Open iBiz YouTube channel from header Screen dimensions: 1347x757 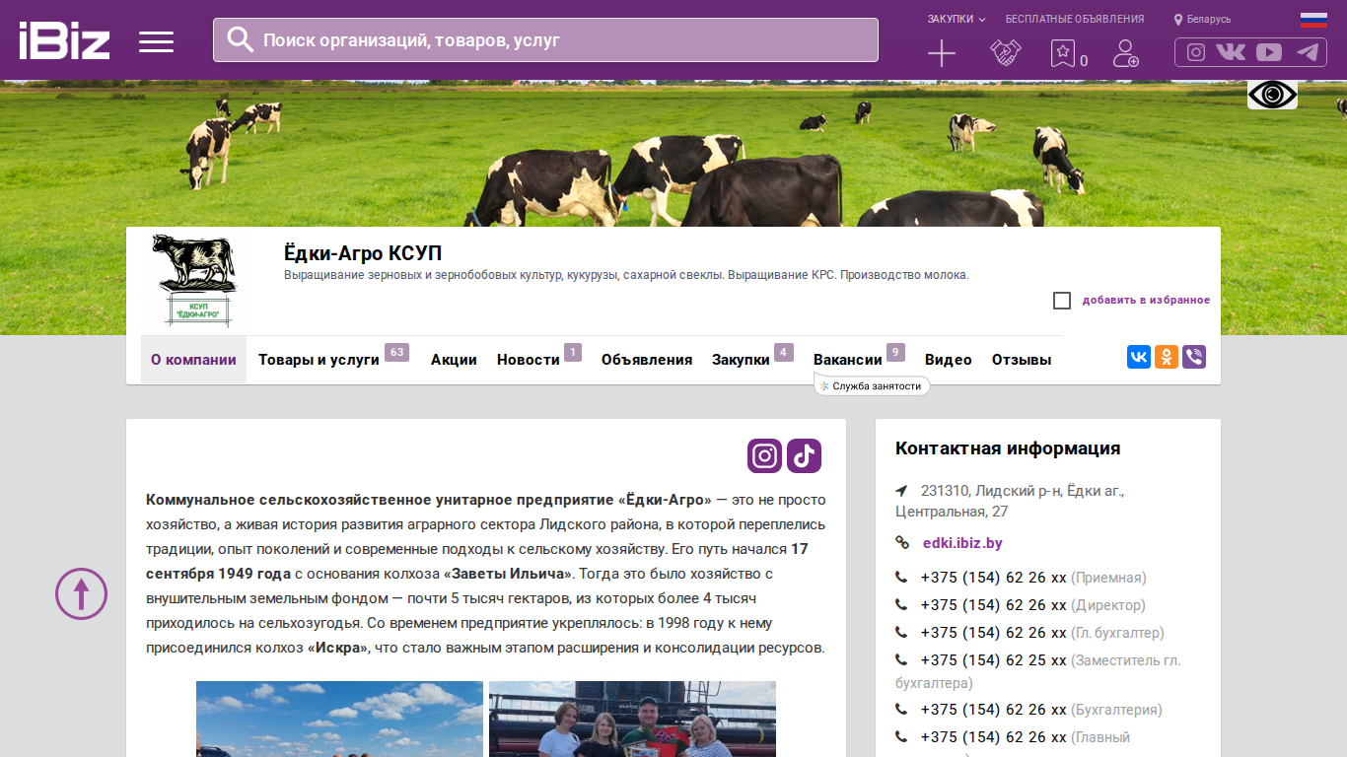tap(1269, 52)
